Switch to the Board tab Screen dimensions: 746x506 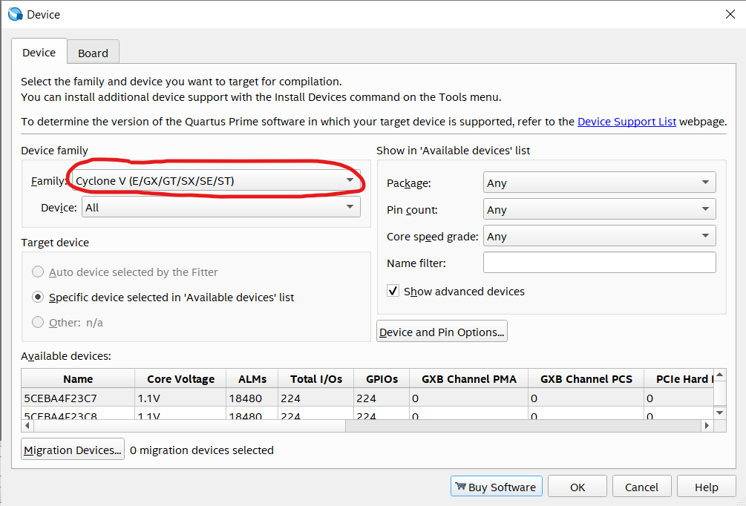coord(93,53)
